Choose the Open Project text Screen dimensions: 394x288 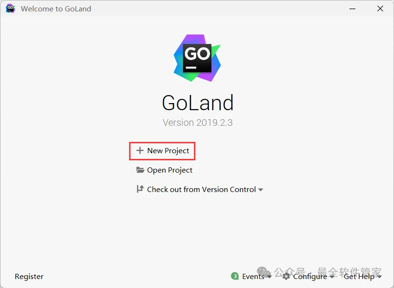click(170, 170)
